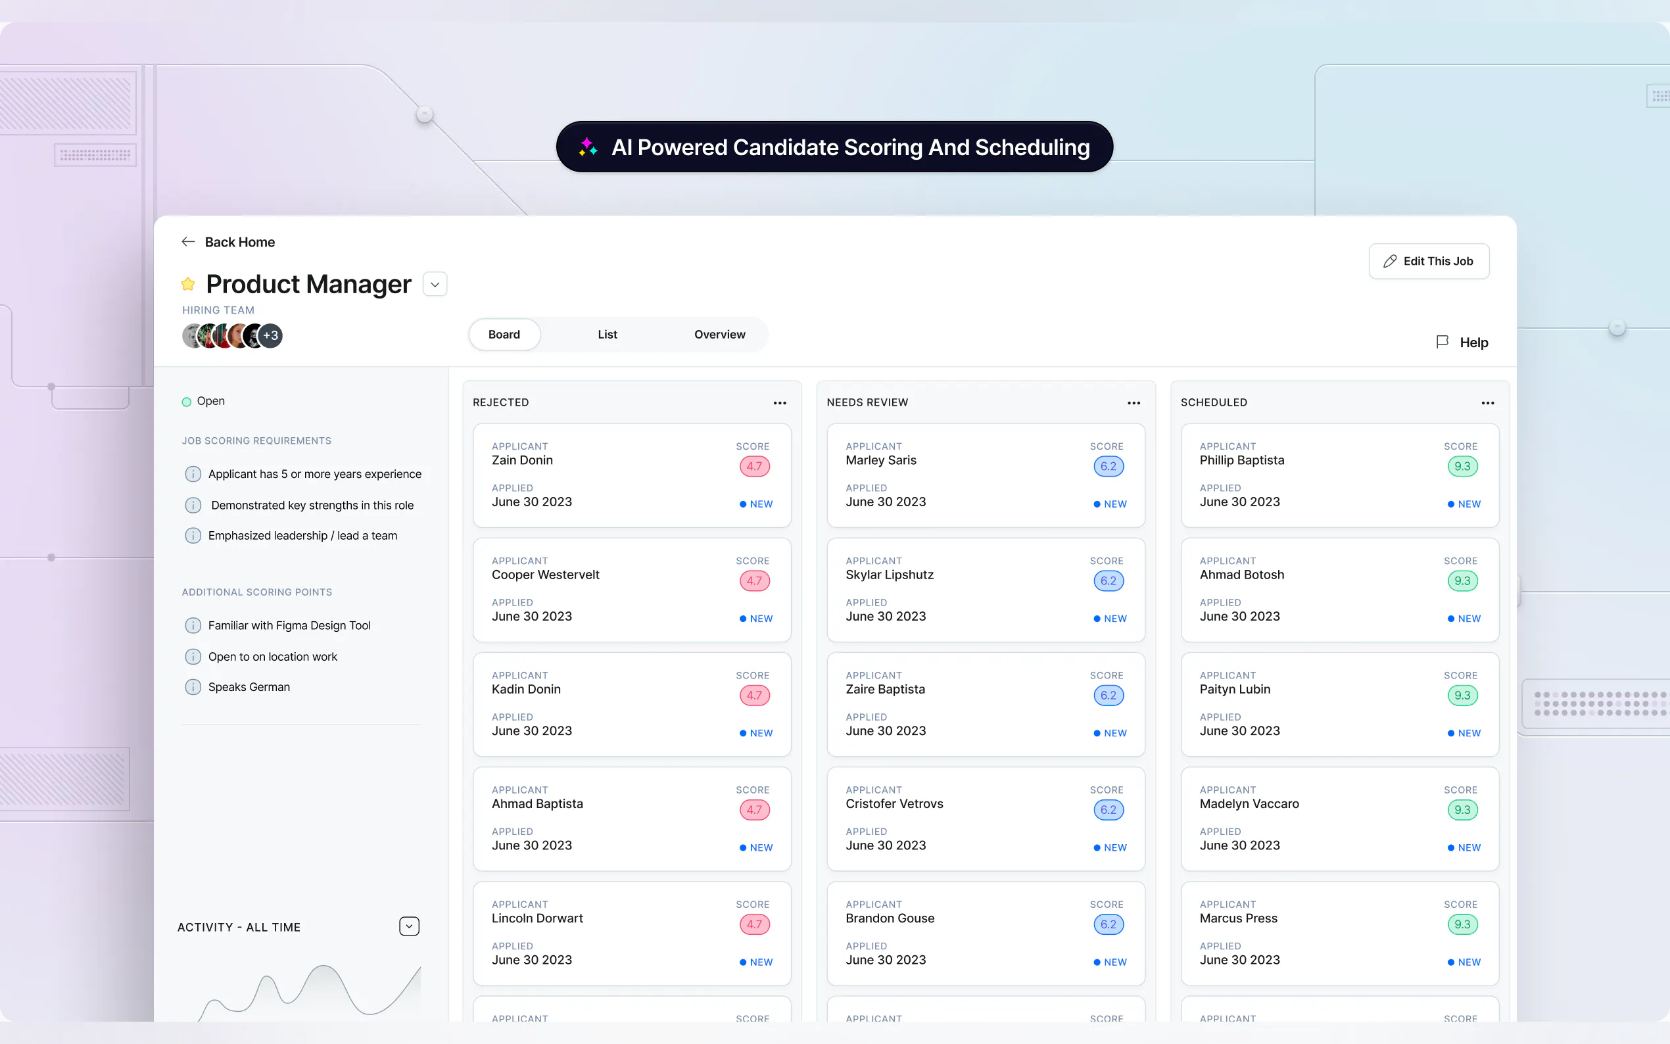Click info icon beside 5 years experience requirement
This screenshot has width=1670, height=1044.
193,473
